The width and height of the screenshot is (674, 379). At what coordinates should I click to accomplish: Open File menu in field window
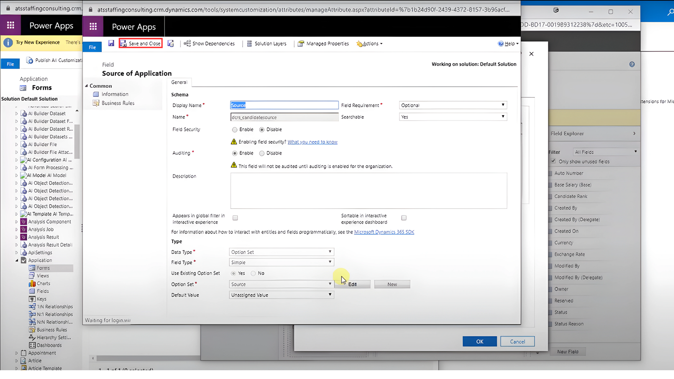tap(92, 47)
